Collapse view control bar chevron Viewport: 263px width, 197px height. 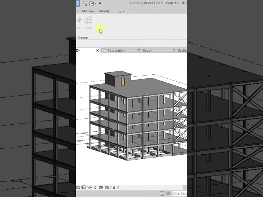click(118, 188)
